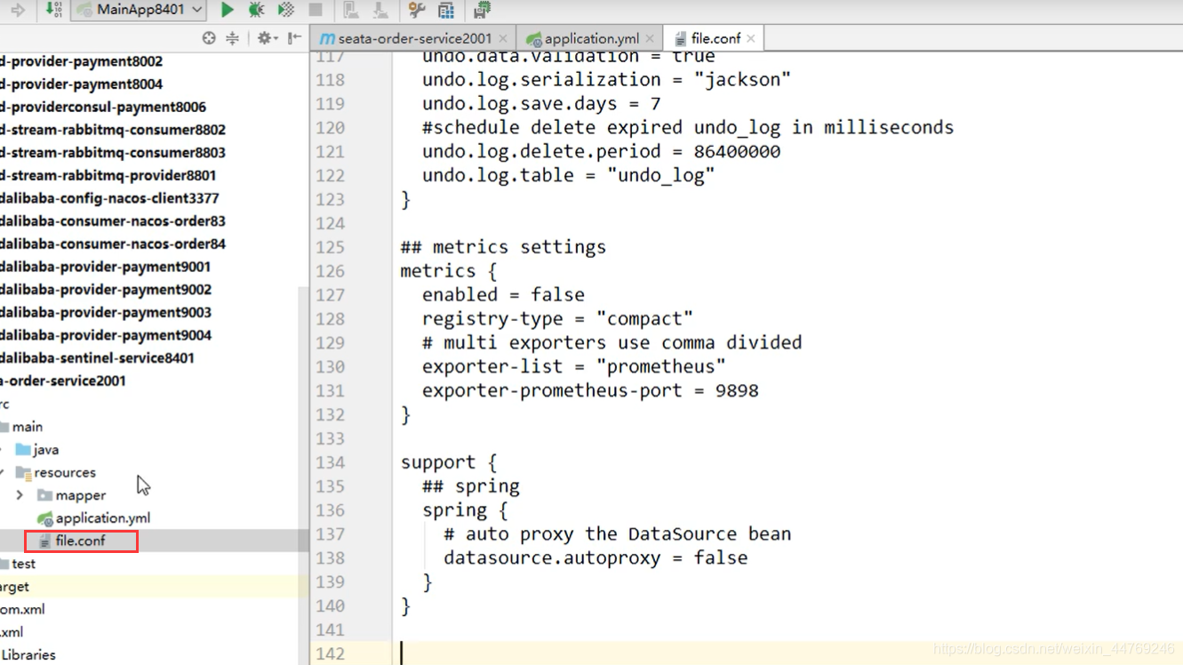1183x665 pixels.
Task: Click the second greyed-out deploy icon before the wrench
Action: [x=380, y=10]
